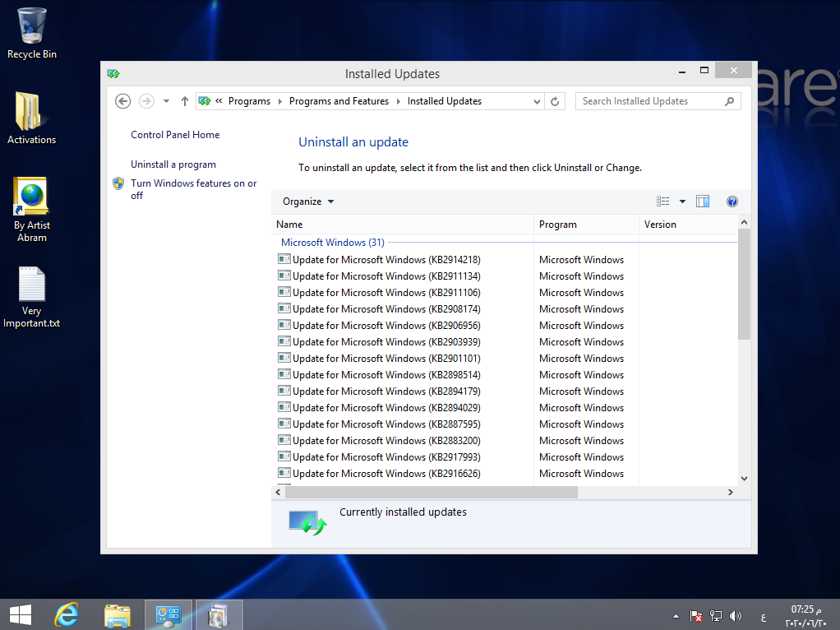840x630 pixels.
Task: Click the icon of update KB2917993
Action: tap(284, 456)
